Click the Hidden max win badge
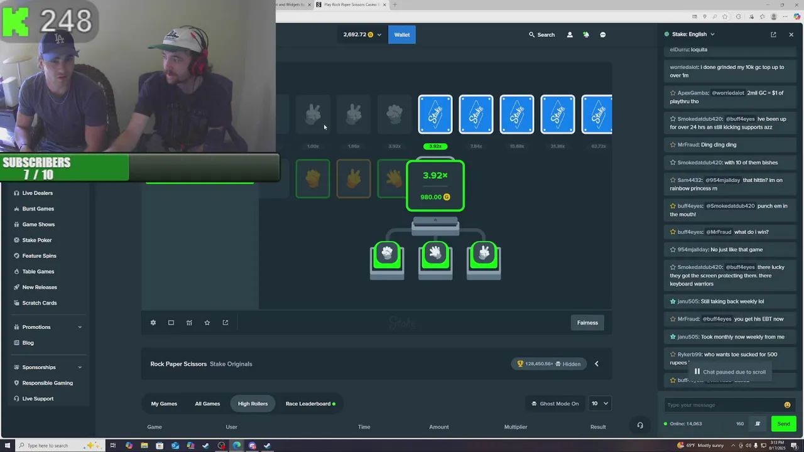Image resolution: width=804 pixels, height=452 pixels. tap(549, 363)
